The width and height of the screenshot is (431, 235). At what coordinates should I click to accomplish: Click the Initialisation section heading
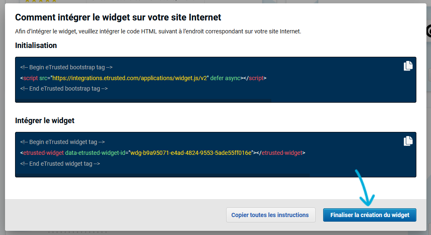(36, 45)
